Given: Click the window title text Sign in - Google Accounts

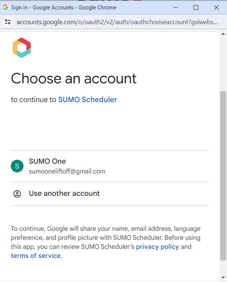Looking at the screenshot, I should 42,7.
